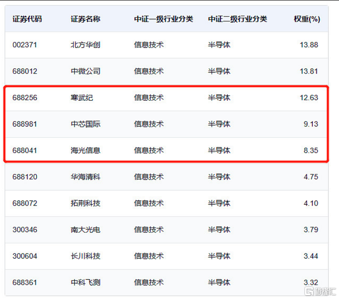
Task: Click weight value 4.10
Action: tap(311, 203)
